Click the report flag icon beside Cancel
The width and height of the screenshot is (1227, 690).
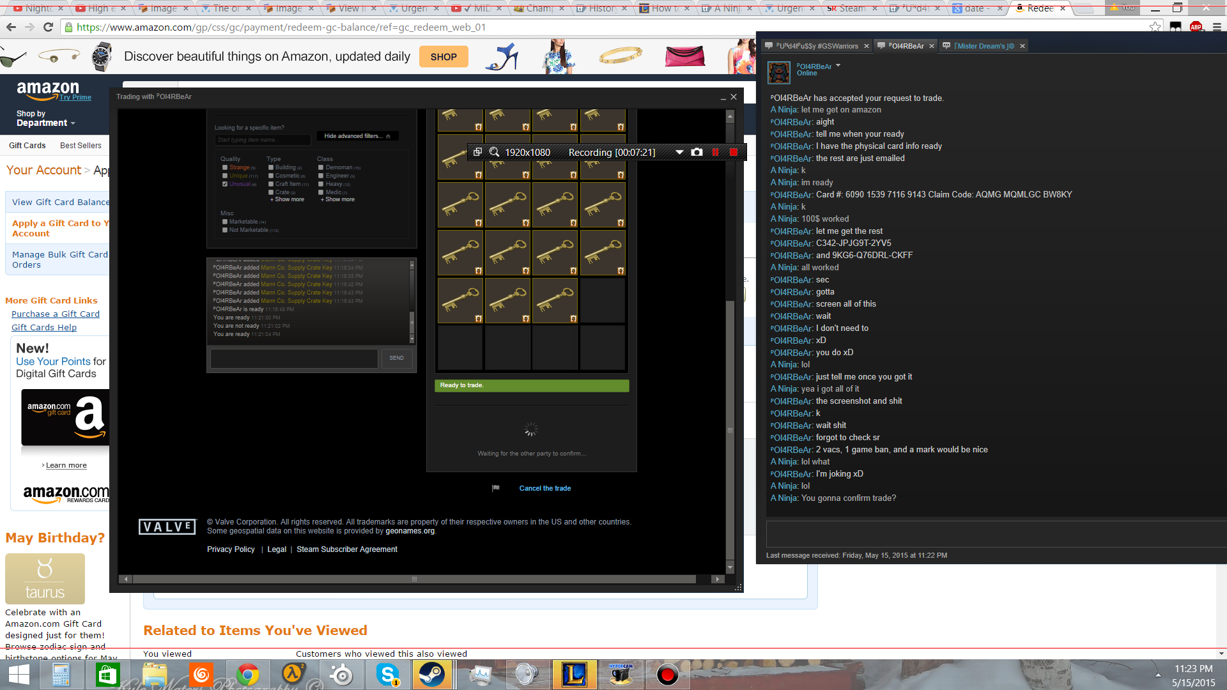(495, 488)
